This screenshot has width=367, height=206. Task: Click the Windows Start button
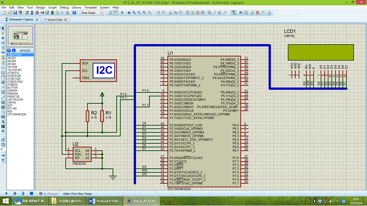(x=6, y=201)
